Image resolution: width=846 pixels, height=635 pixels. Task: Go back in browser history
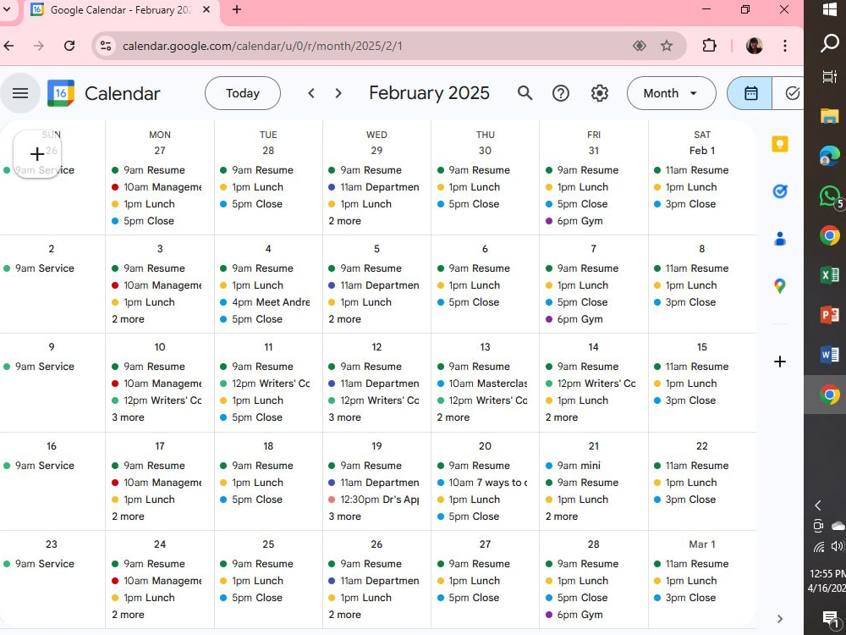(9, 46)
